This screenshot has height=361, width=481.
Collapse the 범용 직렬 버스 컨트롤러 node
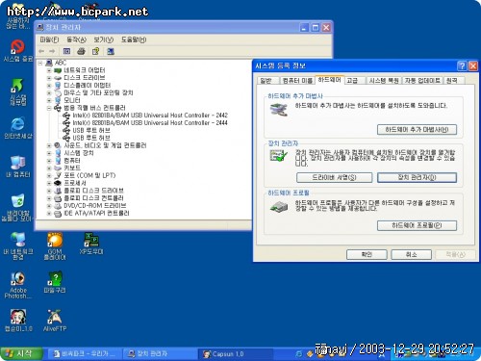[49, 108]
